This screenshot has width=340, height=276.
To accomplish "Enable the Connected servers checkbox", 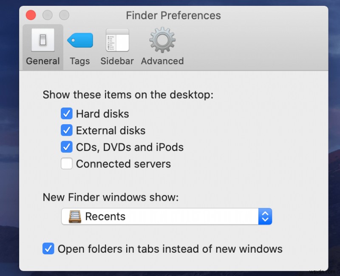I will [67, 164].
